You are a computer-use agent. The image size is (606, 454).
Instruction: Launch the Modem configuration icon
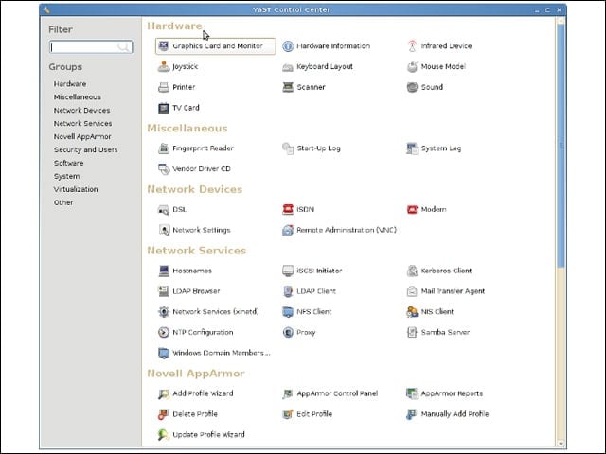pyautogui.click(x=413, y=209)
